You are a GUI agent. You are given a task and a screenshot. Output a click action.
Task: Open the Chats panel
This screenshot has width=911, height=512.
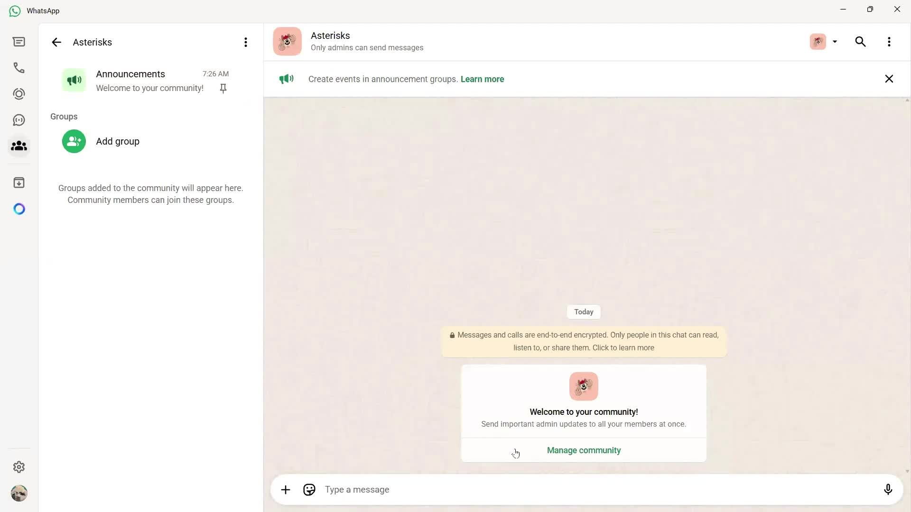19,42
